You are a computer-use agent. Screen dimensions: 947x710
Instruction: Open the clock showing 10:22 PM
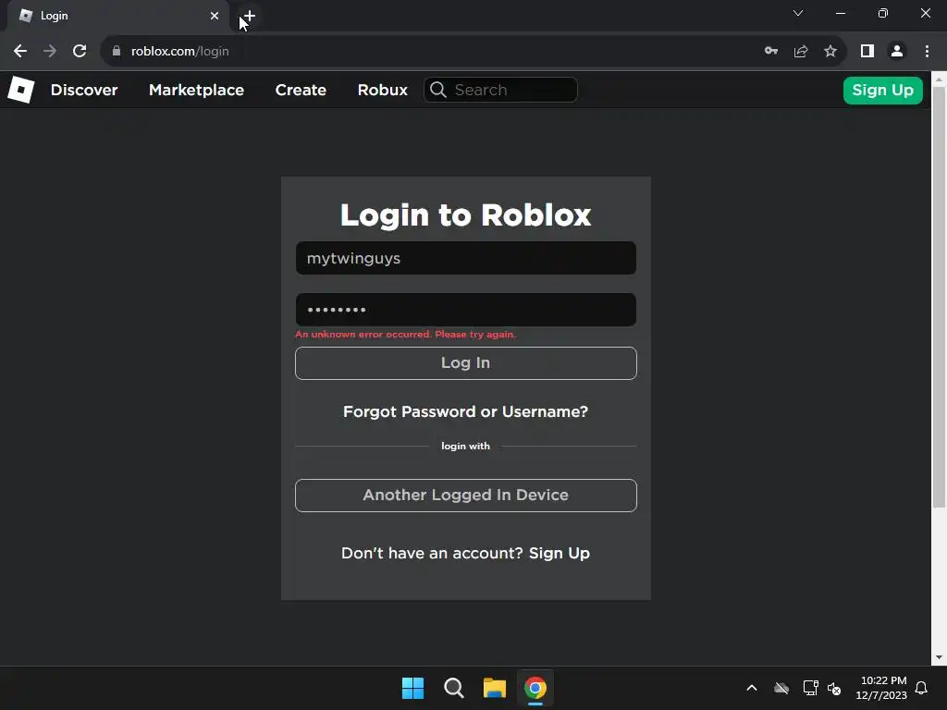pos(881,688)
